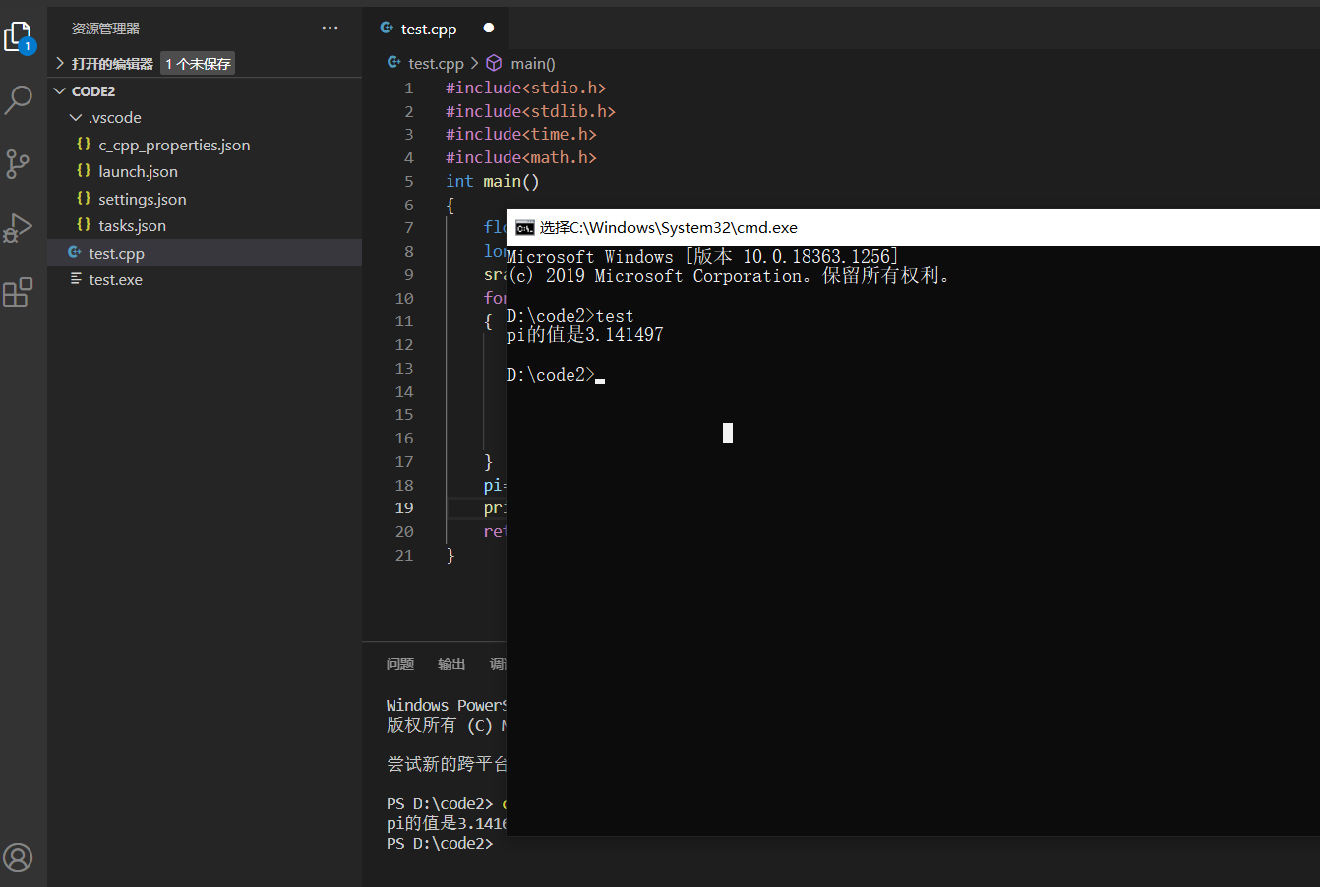Click the #include<time.h> line

coord(521,134)
